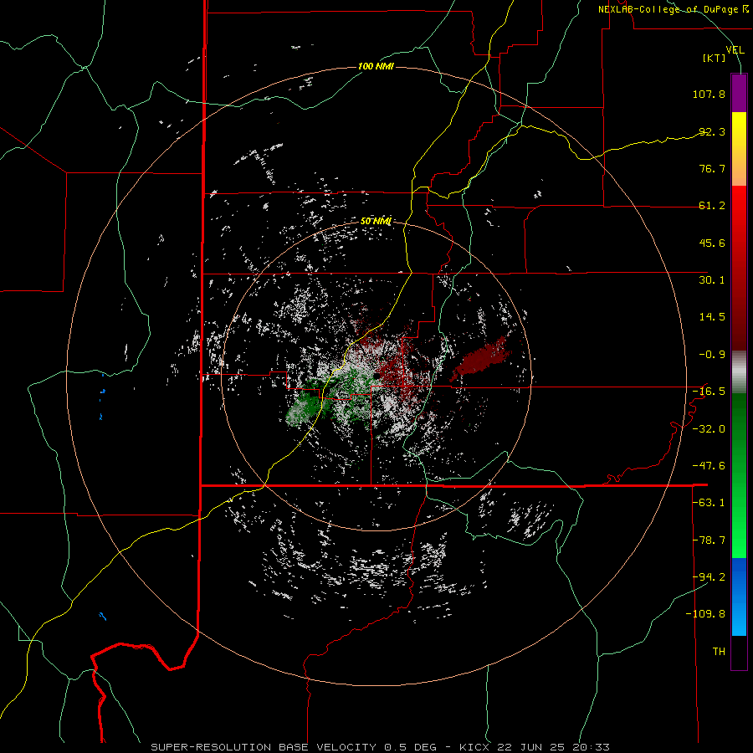Image resolution: width=753 pixels, height=753 pixels.
Task: Click the TH threshold label in legend
Action: [x=719, y=652]
